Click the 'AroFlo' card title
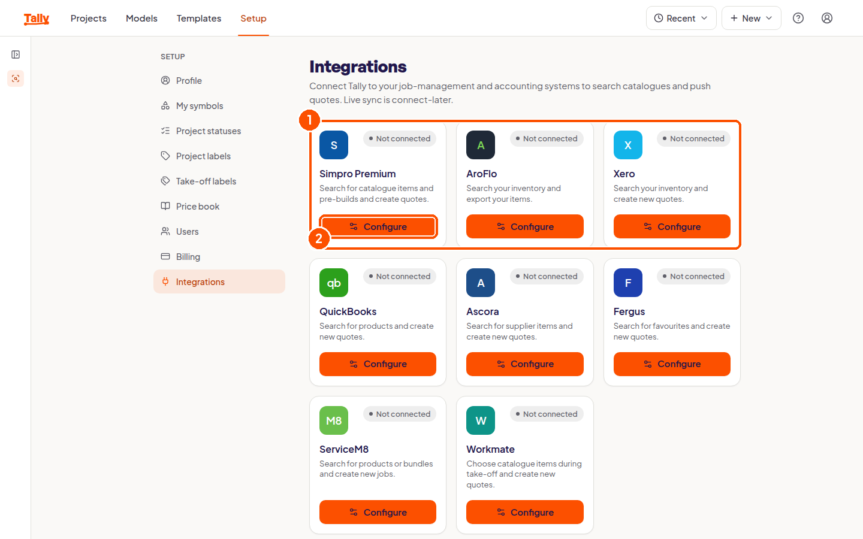The height and width of the screenshot is (539, 863). point(482,174)
